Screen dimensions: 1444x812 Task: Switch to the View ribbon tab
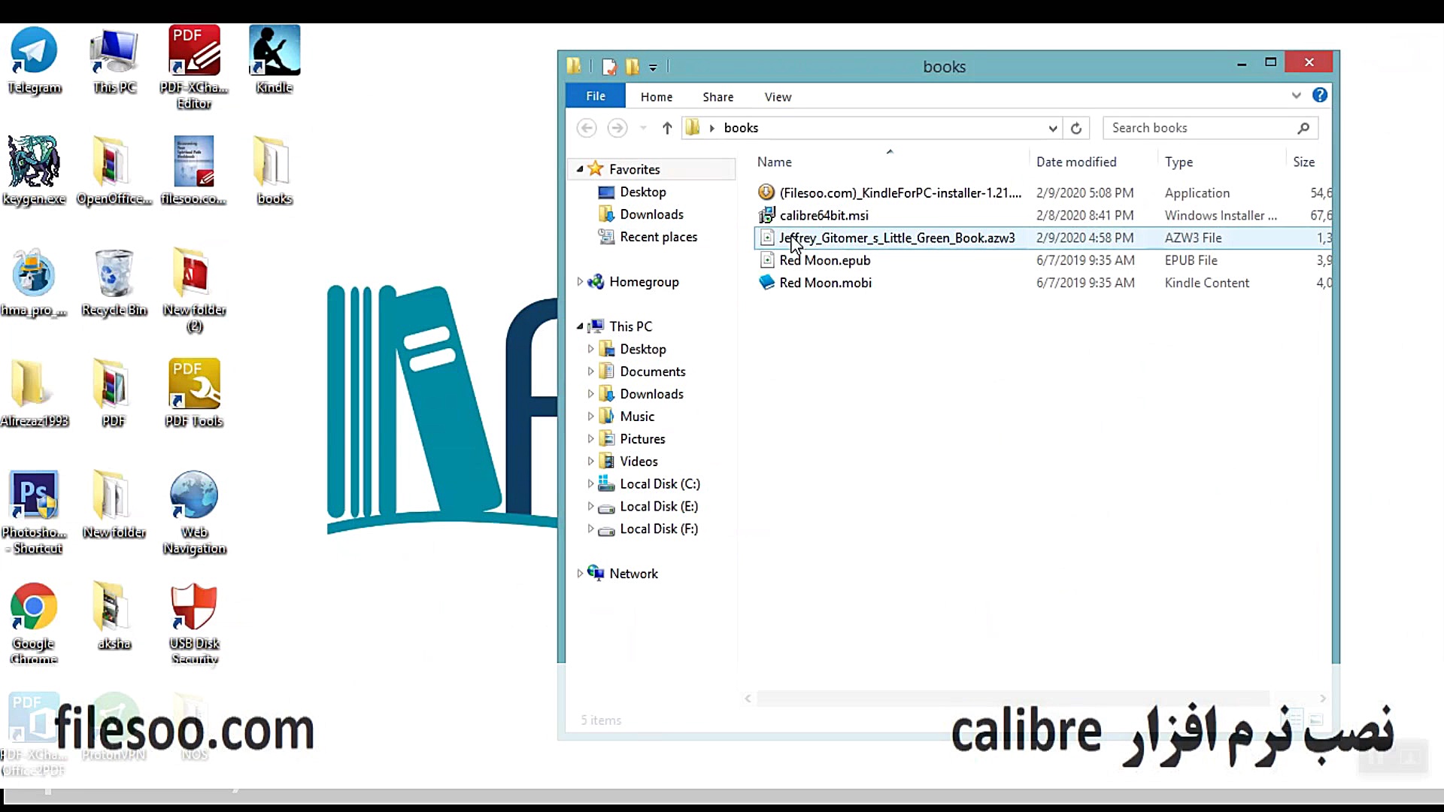pos(778,97)
